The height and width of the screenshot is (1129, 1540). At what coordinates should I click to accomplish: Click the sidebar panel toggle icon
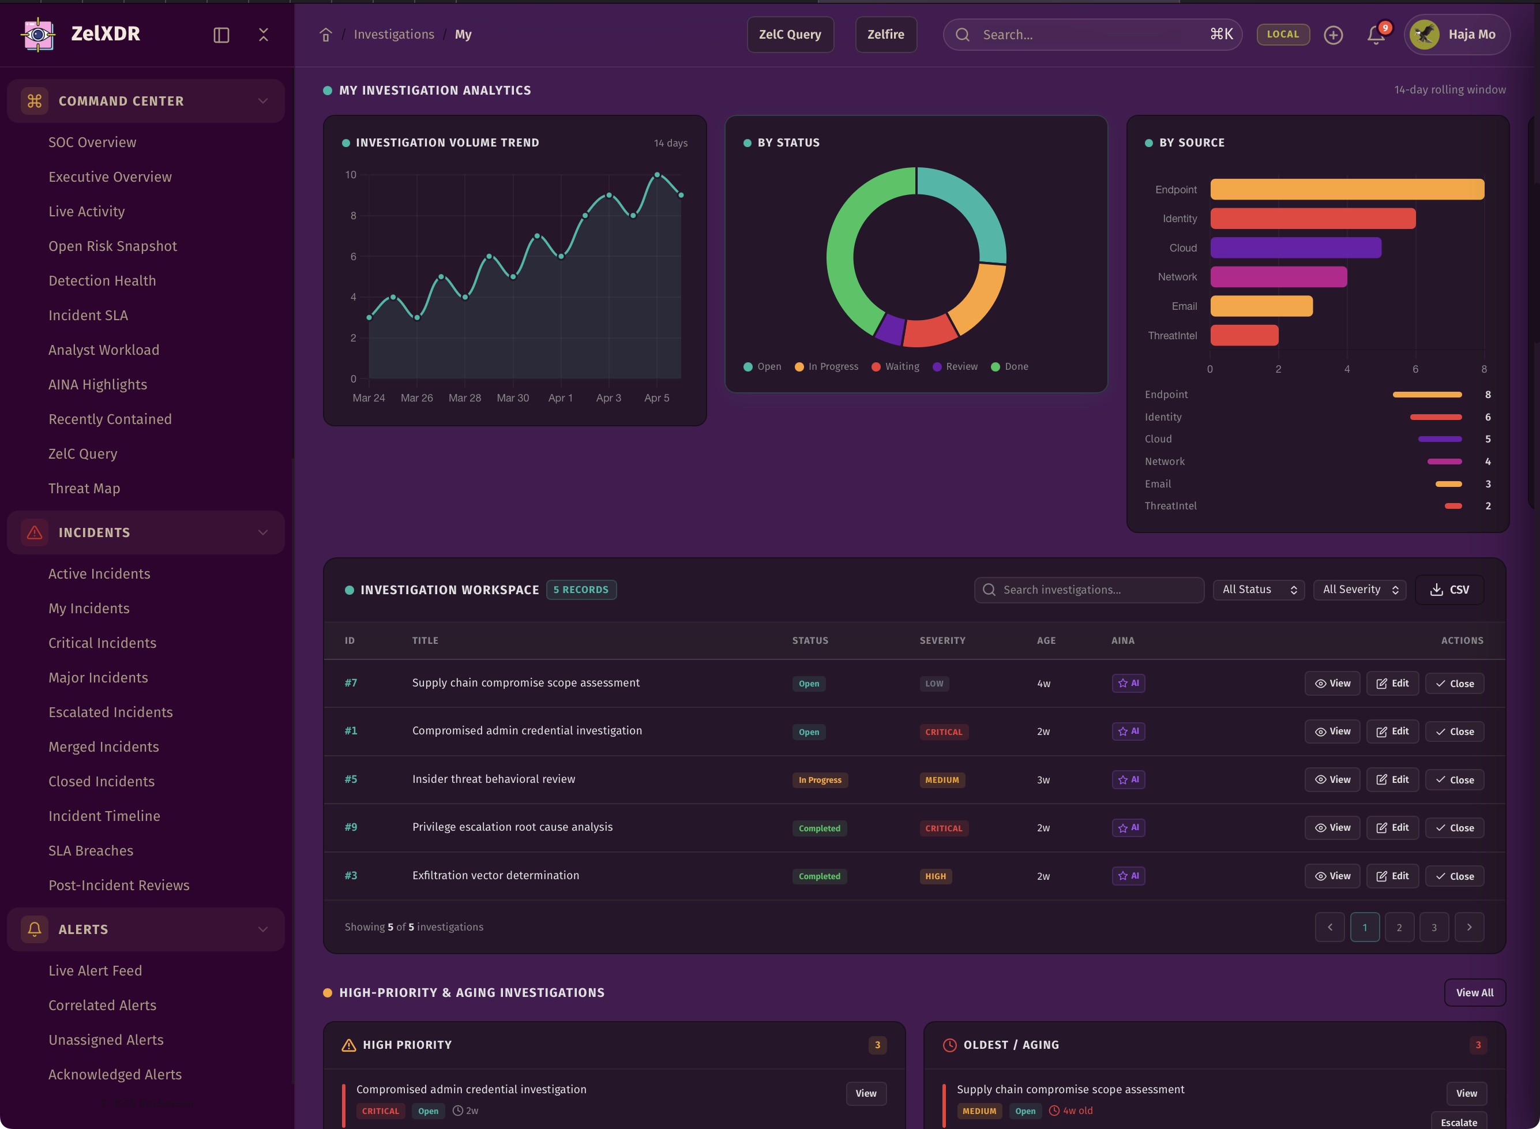point(221,35)
